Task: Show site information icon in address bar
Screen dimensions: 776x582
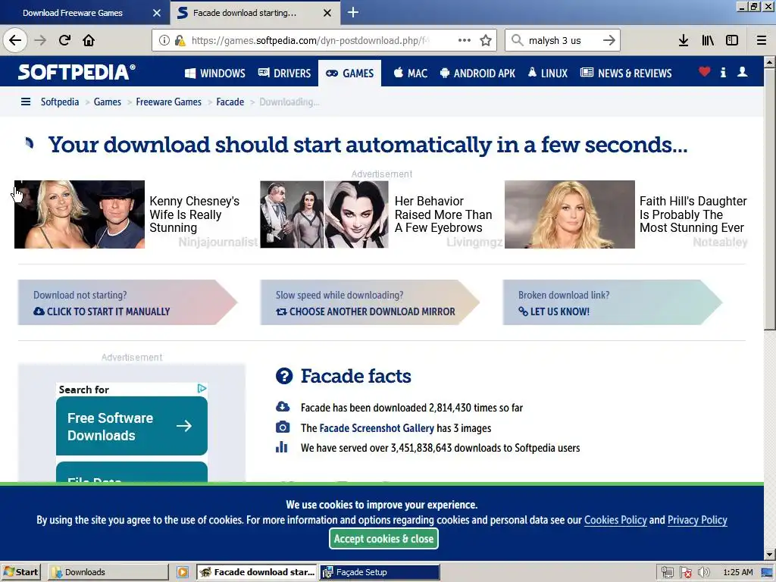Action: [x=164, y=41]
